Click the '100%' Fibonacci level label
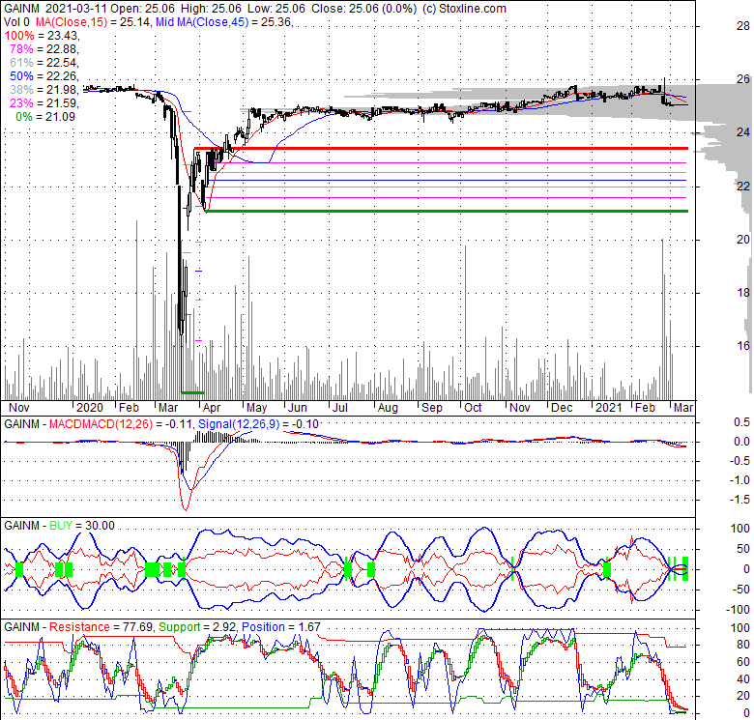Viewport: 754px width, 720px height. [19, 36]
